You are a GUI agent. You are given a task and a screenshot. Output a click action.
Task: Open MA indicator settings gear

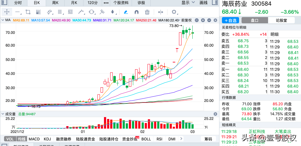214,20
